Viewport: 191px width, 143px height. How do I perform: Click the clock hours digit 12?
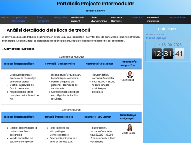tap(157, 54)
